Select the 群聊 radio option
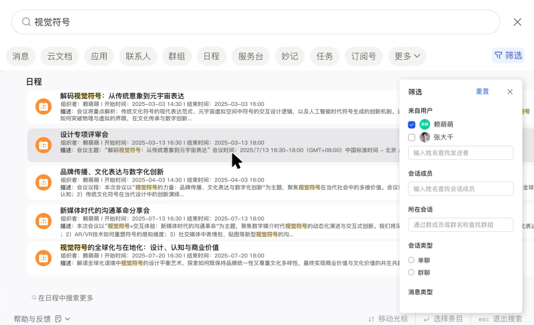 point(411,272)
